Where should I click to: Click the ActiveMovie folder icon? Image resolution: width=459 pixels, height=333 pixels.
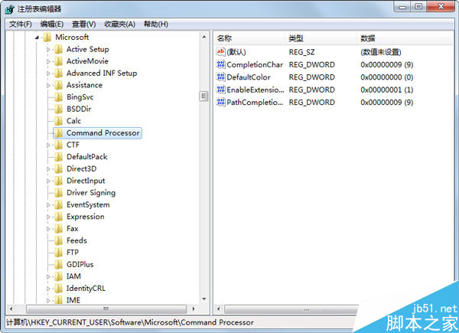coord(59,61)
